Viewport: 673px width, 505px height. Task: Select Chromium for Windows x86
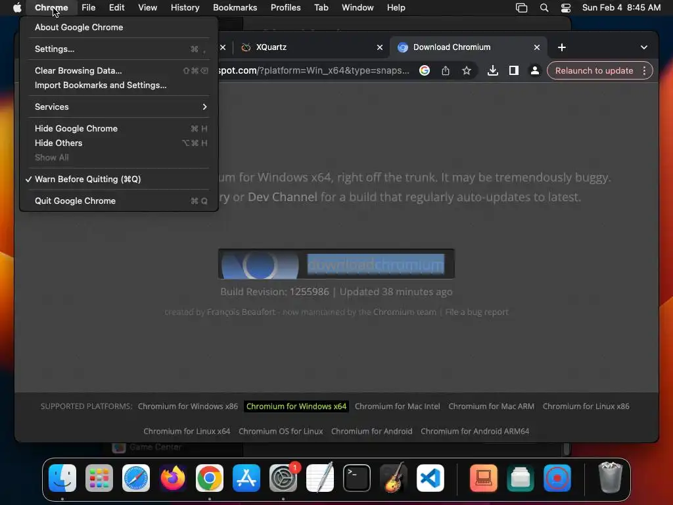pos(188,406)
